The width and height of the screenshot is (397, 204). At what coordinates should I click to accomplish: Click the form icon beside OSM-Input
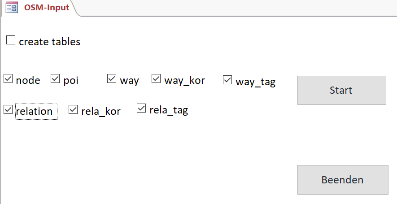(x=12, y=7)
